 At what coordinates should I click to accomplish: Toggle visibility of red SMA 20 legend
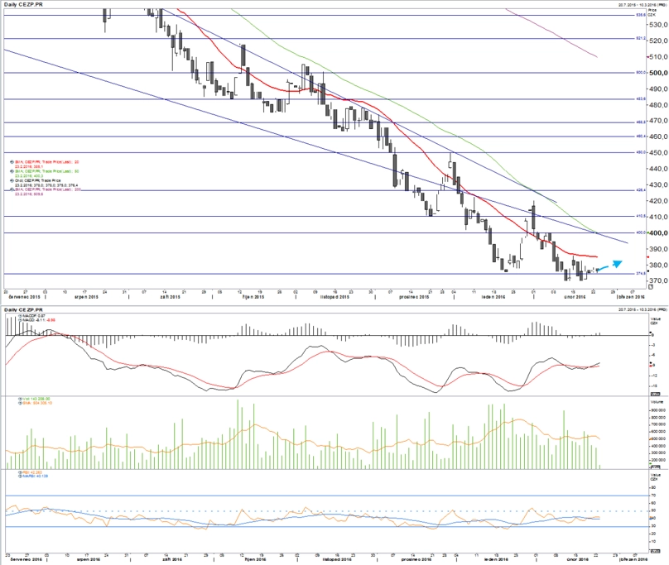pyautogui.click(x=12, y=162)
